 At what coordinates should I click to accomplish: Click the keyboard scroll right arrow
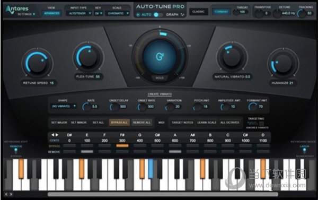(x=11, y=194)
